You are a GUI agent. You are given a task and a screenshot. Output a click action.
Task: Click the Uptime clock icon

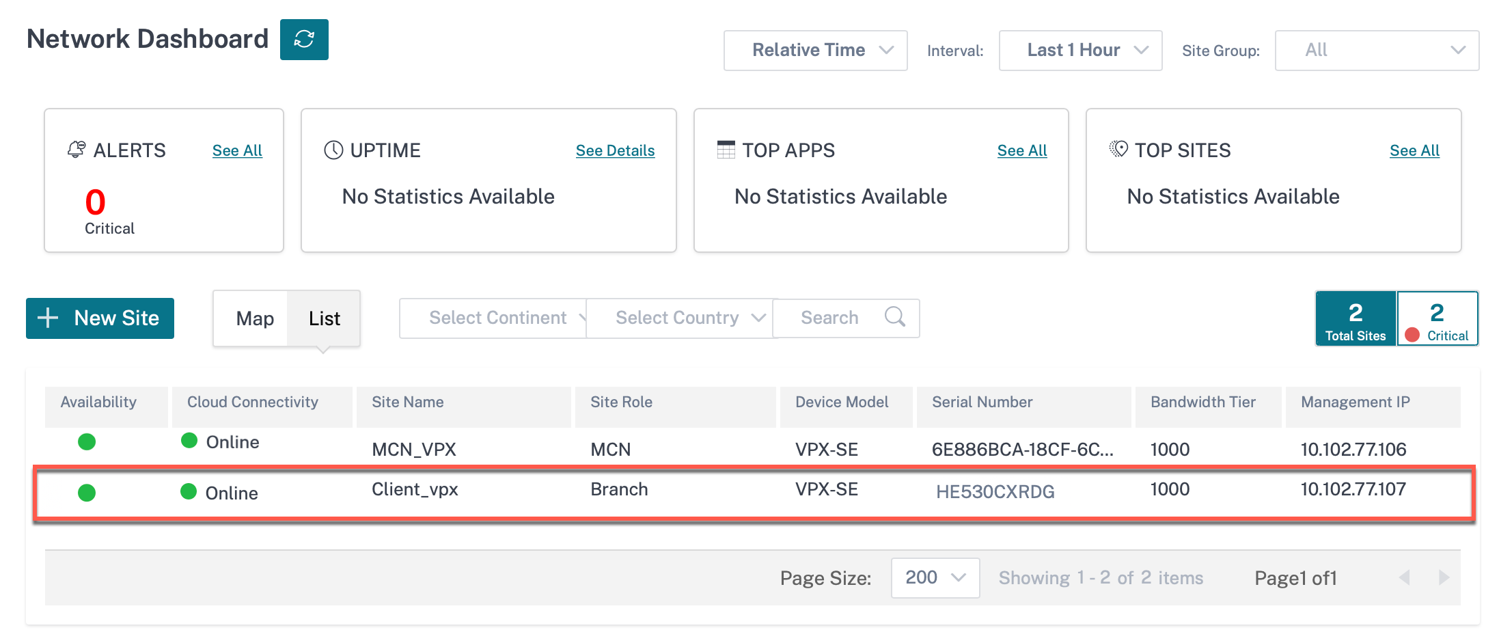point(333,150)
